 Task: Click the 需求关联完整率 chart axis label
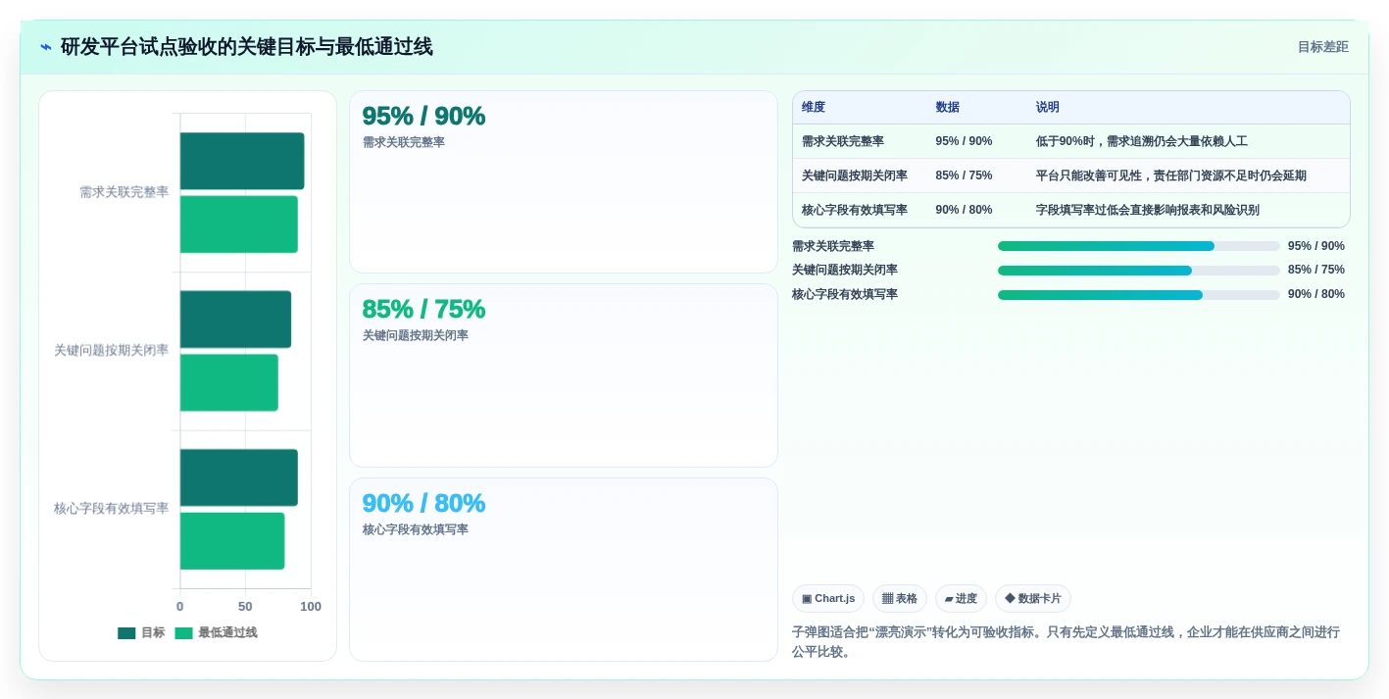(x=124, y=192)
